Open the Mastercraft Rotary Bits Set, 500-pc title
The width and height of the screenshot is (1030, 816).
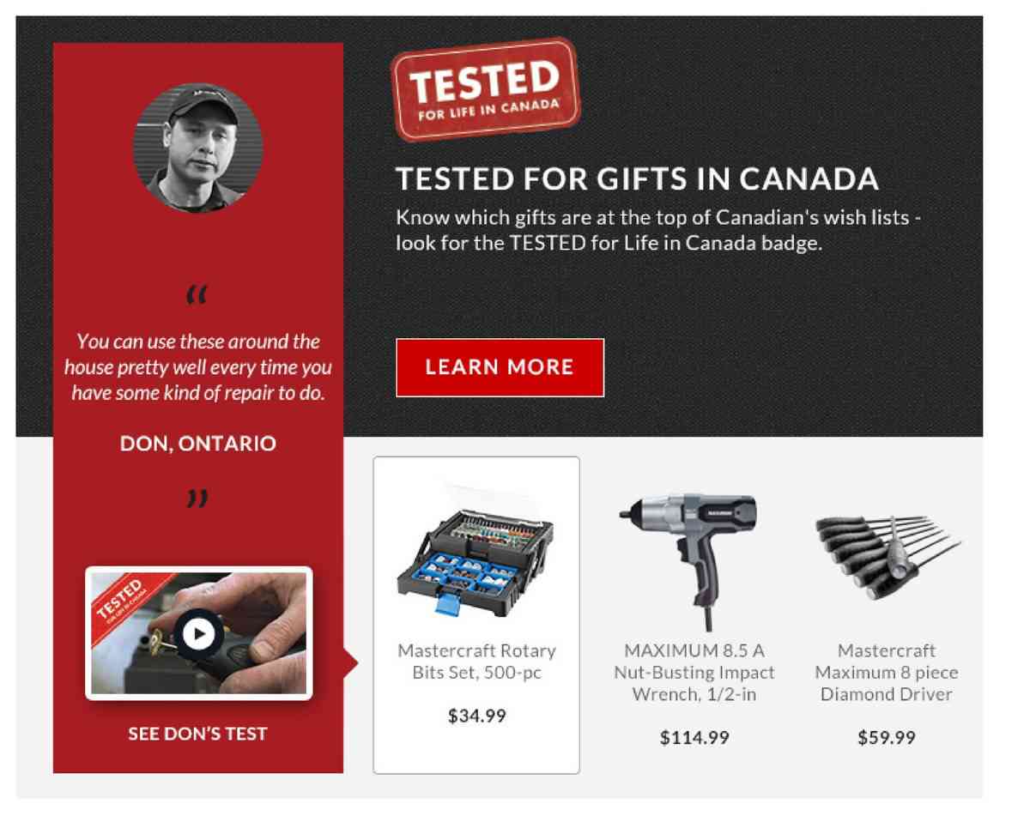(476, 662)
